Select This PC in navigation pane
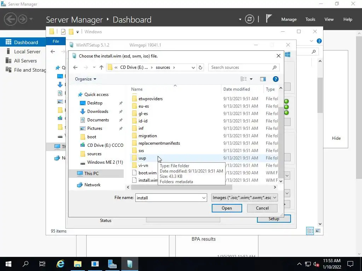 (92, 174)
